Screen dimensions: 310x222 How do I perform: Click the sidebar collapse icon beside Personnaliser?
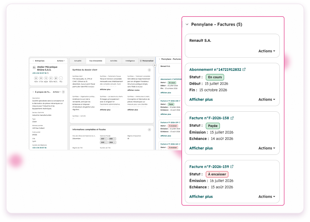pyautogui.click(x=155, y=65)
